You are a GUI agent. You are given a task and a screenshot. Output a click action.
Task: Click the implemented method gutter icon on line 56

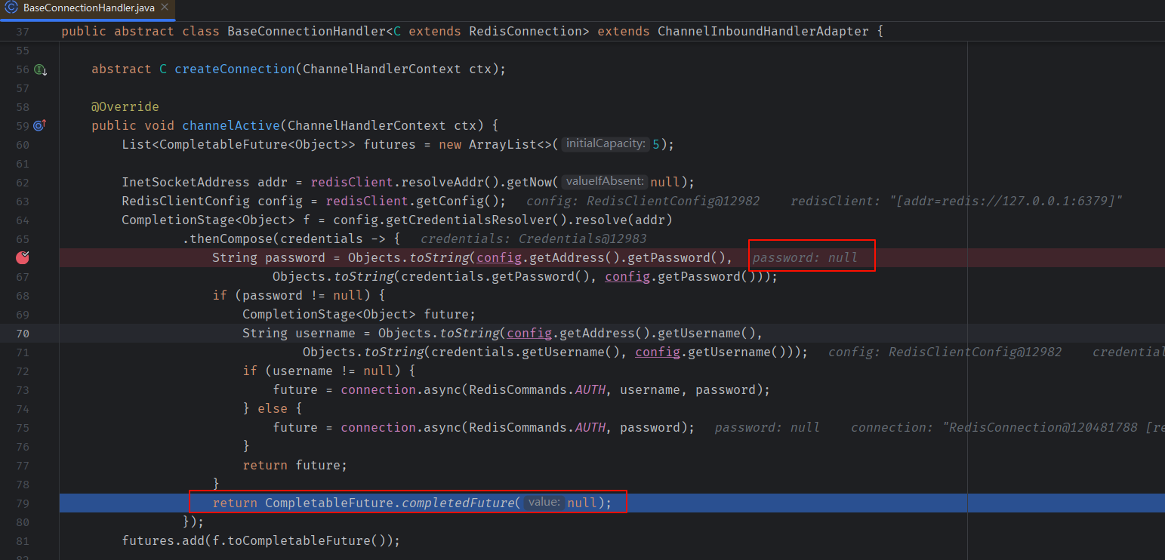39,69
